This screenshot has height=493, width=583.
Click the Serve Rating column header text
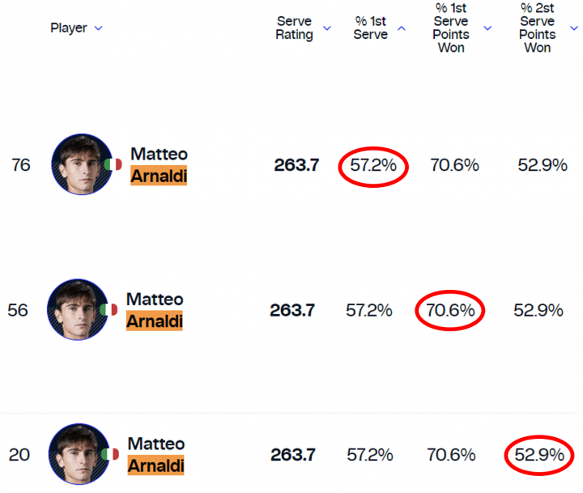coord(294,28)
